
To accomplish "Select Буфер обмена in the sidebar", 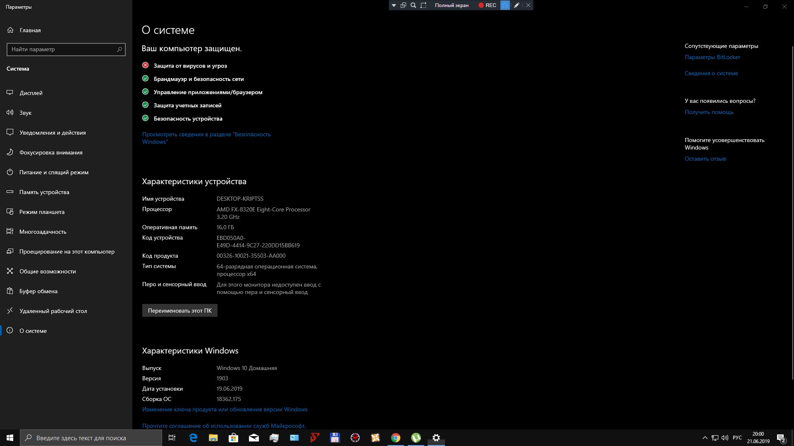I will pyautogui.click(x=38, y=291).
